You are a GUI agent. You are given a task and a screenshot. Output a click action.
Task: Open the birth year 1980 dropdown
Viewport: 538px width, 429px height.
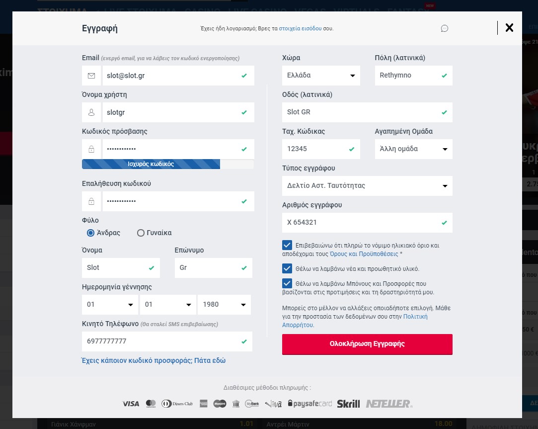[x=224, y=305]
